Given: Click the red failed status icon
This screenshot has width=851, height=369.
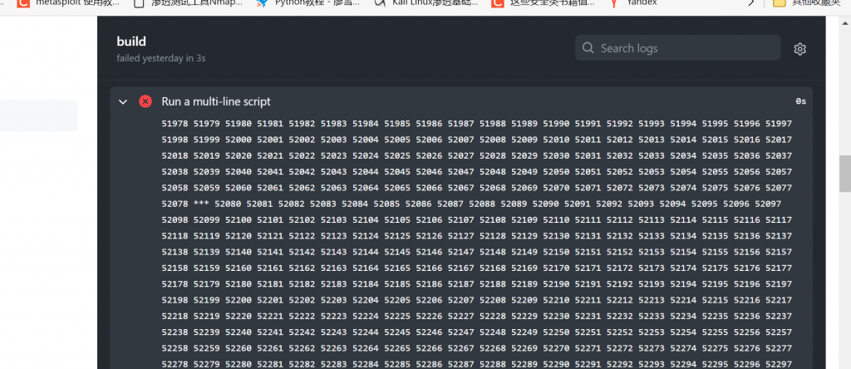Looking at the screenshot, I should pyautogui.click(x=145, y=101).
